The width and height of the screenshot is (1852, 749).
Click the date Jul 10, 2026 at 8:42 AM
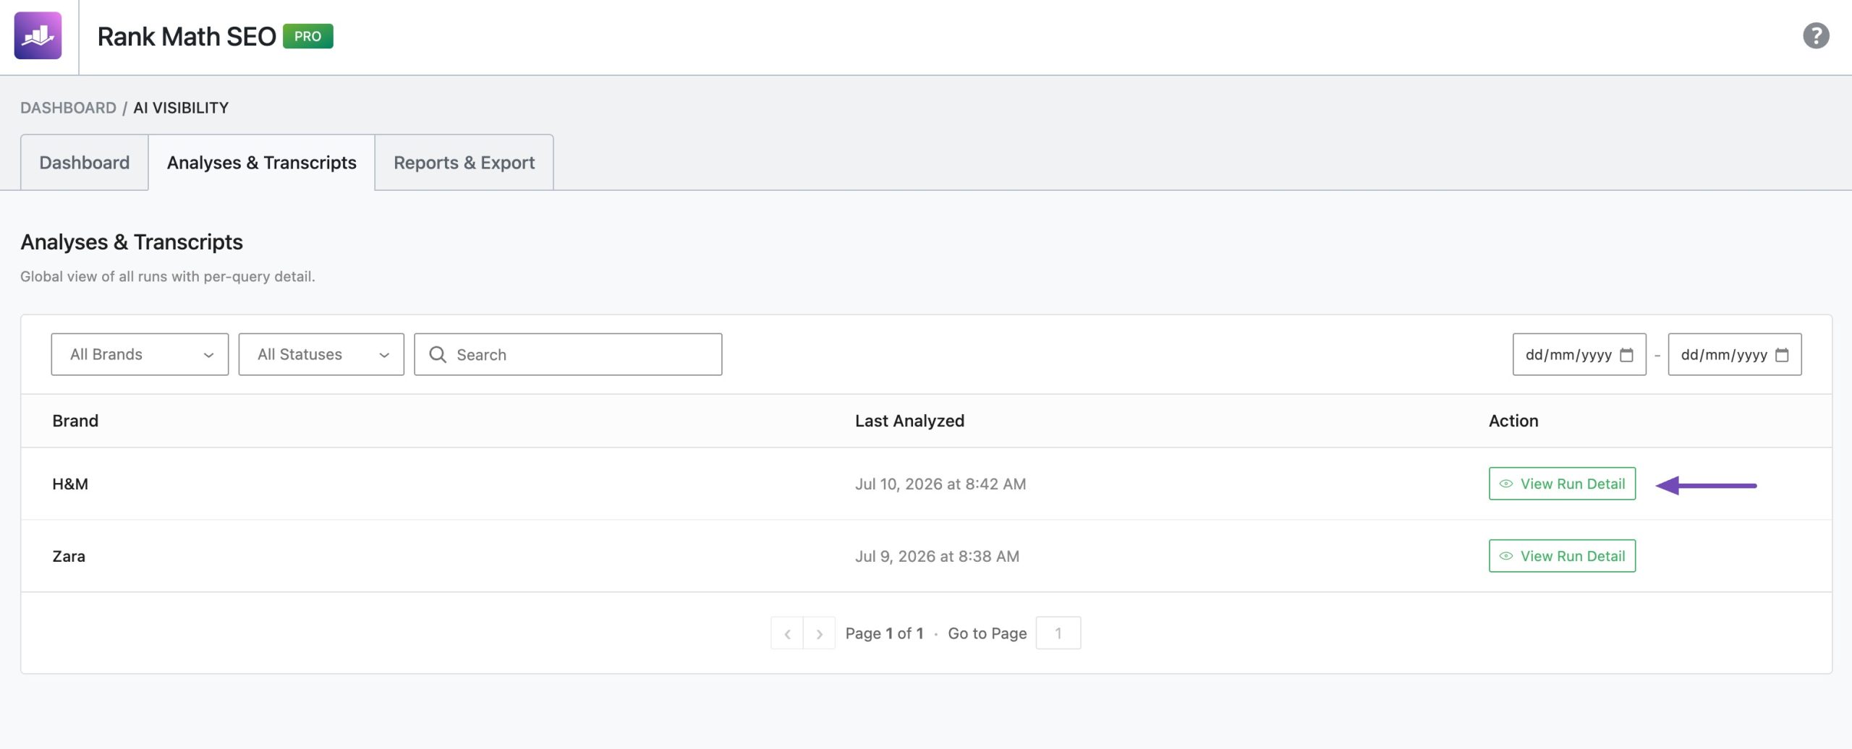tap(940, 484)
